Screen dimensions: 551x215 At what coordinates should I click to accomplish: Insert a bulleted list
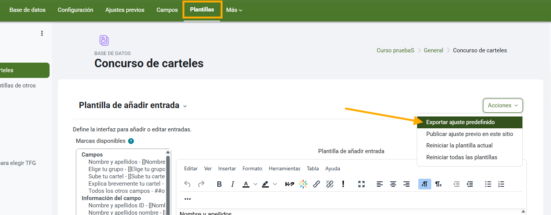(x=488, y=184)
